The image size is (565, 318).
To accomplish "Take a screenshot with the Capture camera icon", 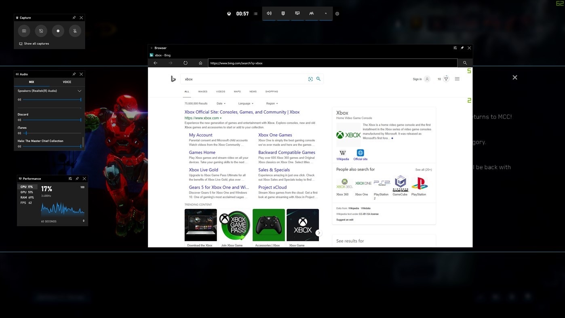I will click(x=24, y=31).
